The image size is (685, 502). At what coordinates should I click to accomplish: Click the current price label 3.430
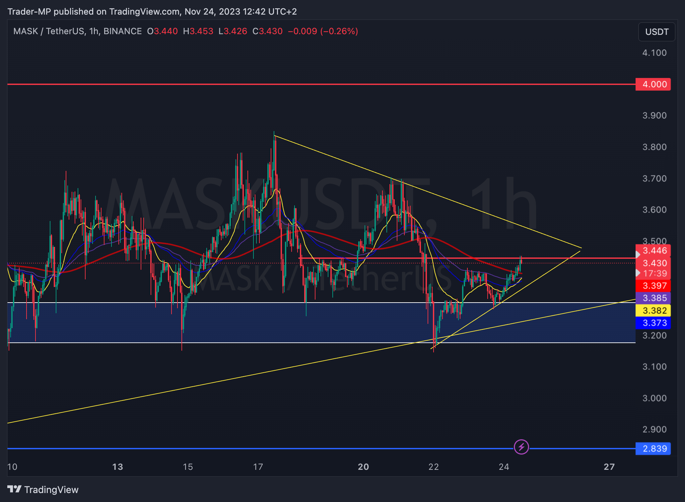(x=653, y=263)
